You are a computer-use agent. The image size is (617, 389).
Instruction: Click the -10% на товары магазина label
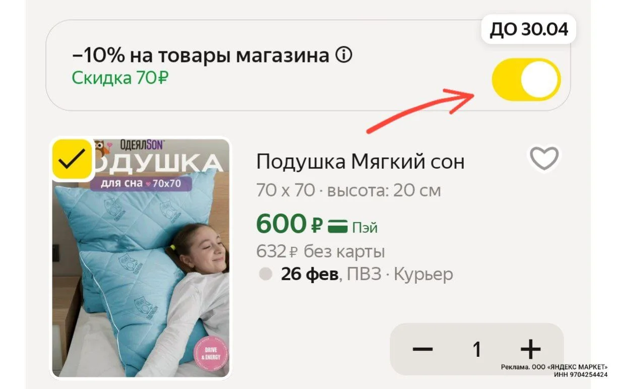coord(201,55)
